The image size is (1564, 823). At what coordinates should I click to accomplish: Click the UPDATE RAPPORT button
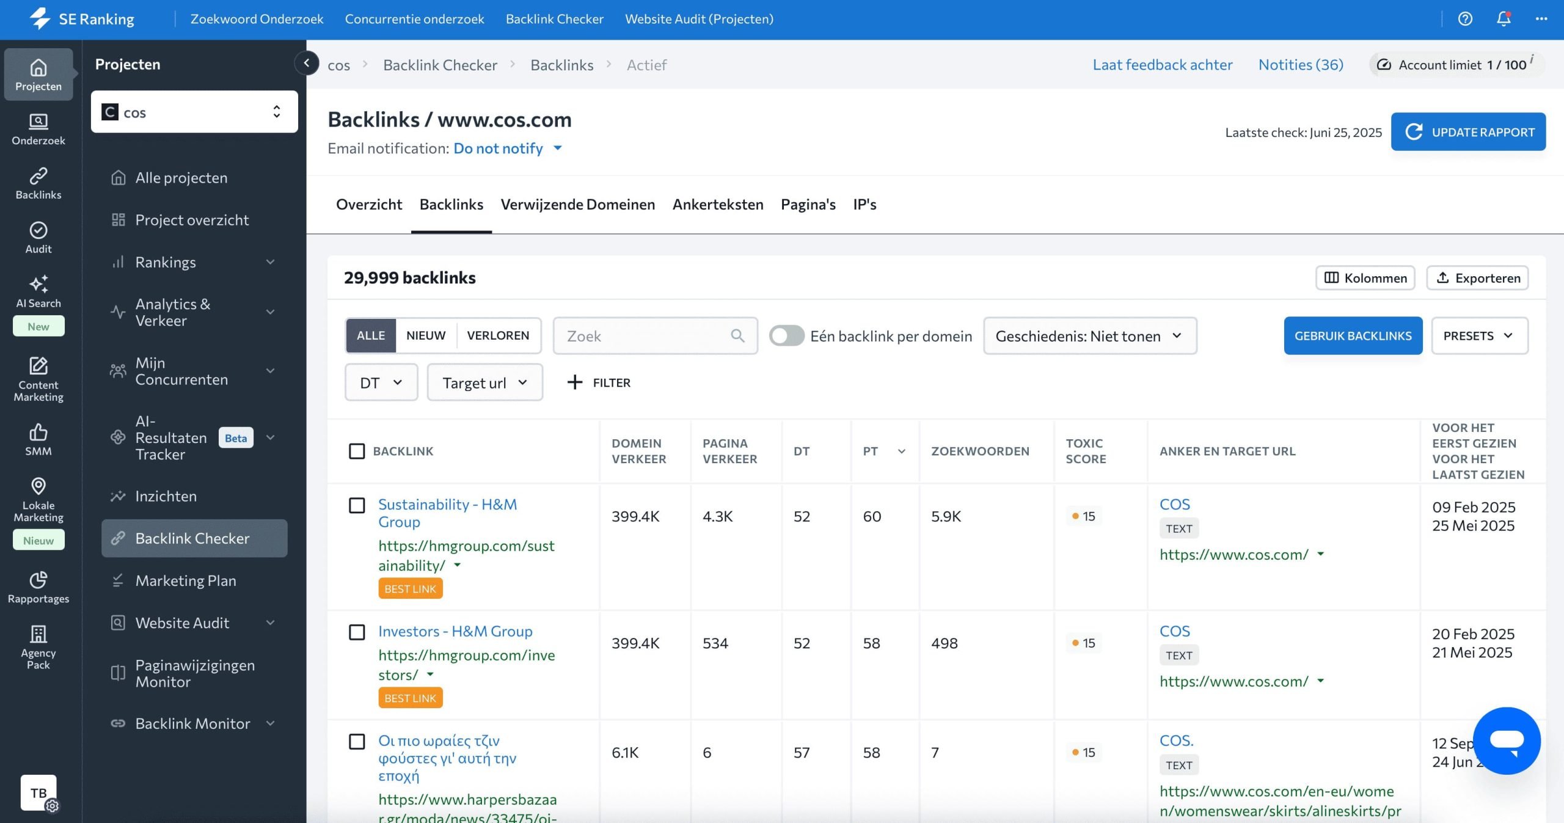coord(1468,131)
